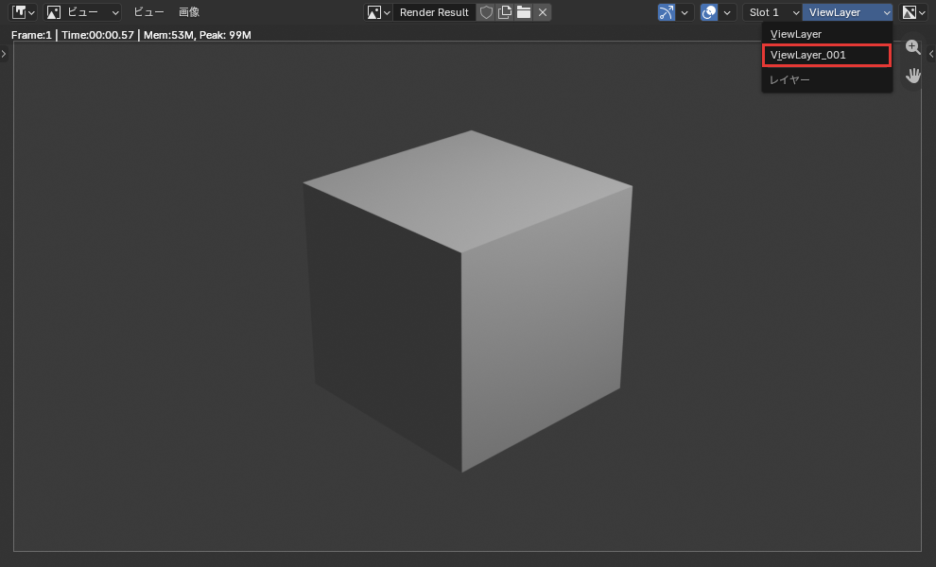Screen dimensions: 936x567
Task: Open the Slot 1 dropdown
Action: click(x=771, y=12)
